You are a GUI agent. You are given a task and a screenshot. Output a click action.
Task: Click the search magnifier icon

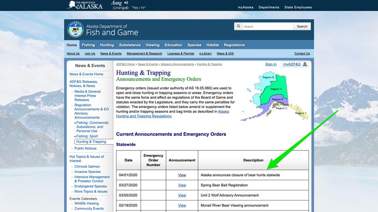(x=238, y=26)
